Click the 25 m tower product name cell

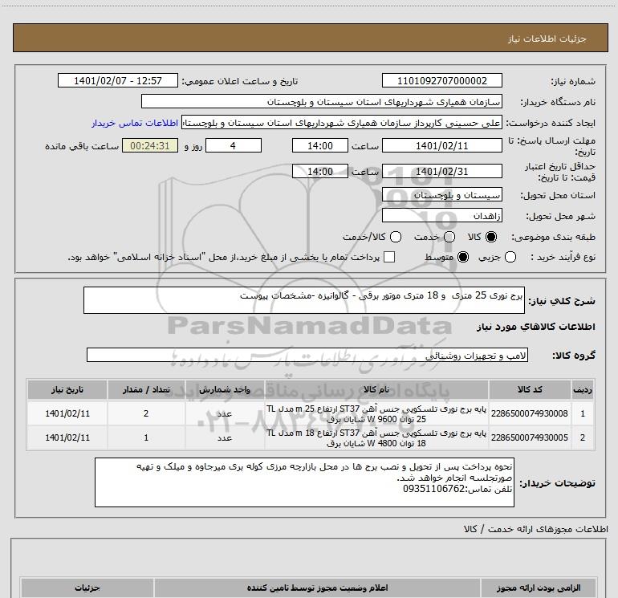click(x=376, y=414)
